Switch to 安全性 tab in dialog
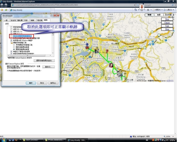Viewport: 177px width, 142px height. pyautogui.click(x=13, y=20)
